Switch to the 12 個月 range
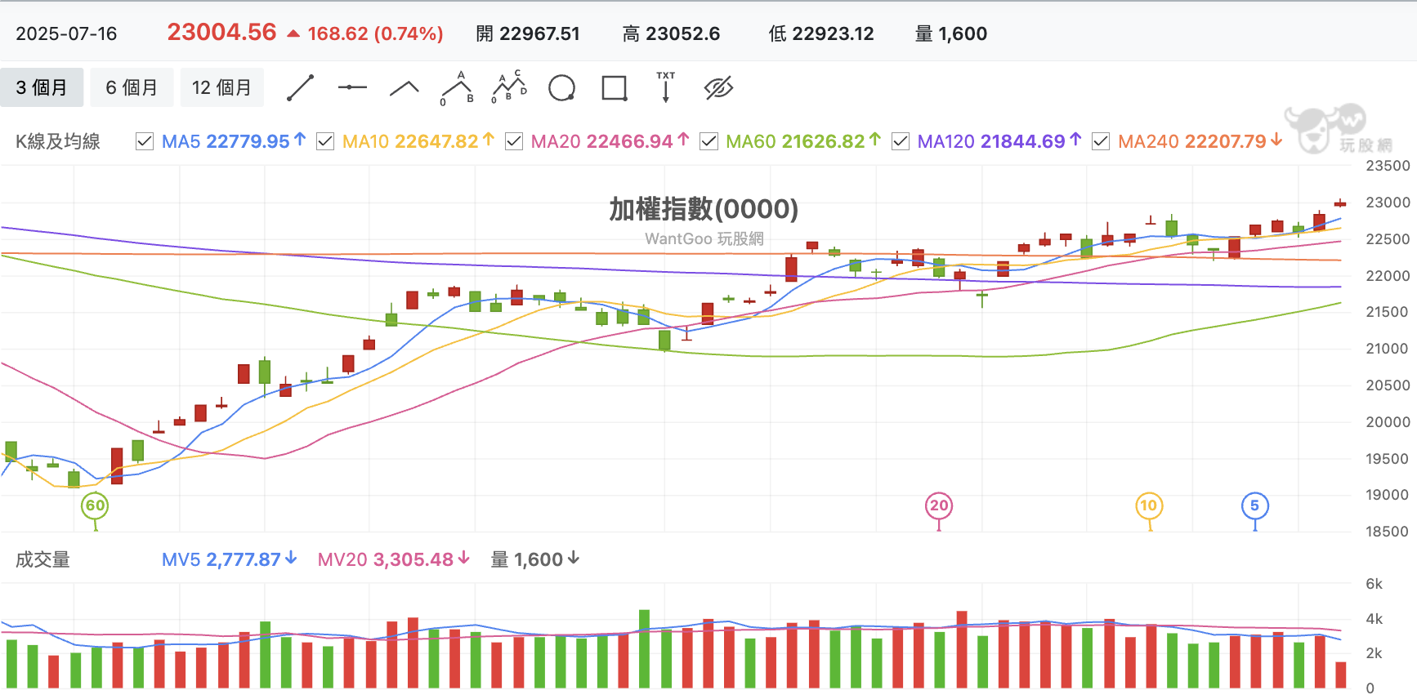The height and width of the screenshot is (699, 1417). [x=221, y=87]
